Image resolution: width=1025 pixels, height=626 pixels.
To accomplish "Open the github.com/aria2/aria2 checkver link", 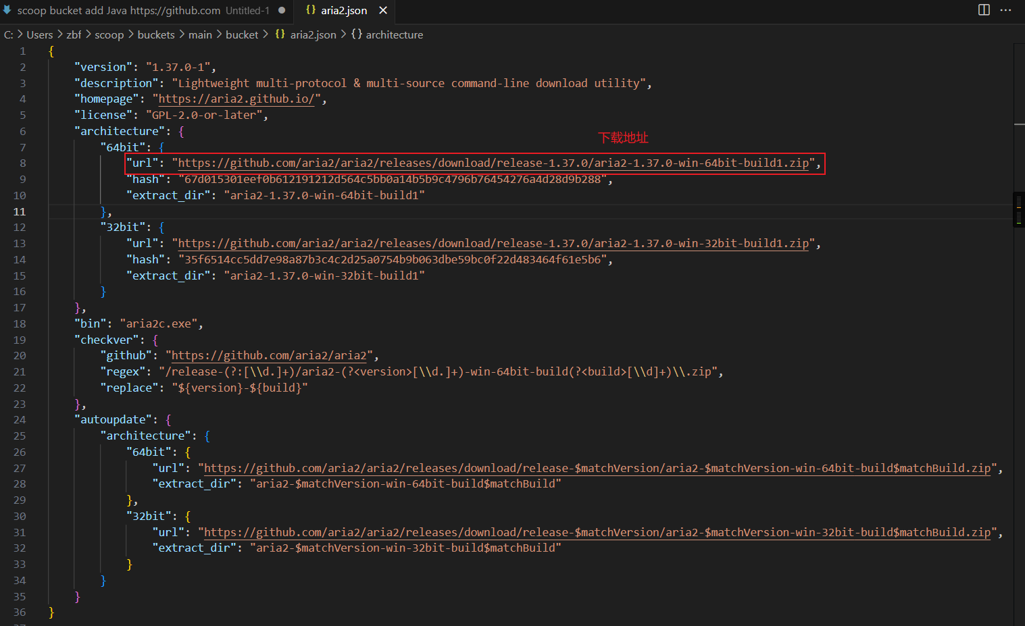I will pyautogui.click(x=269, y=355).
